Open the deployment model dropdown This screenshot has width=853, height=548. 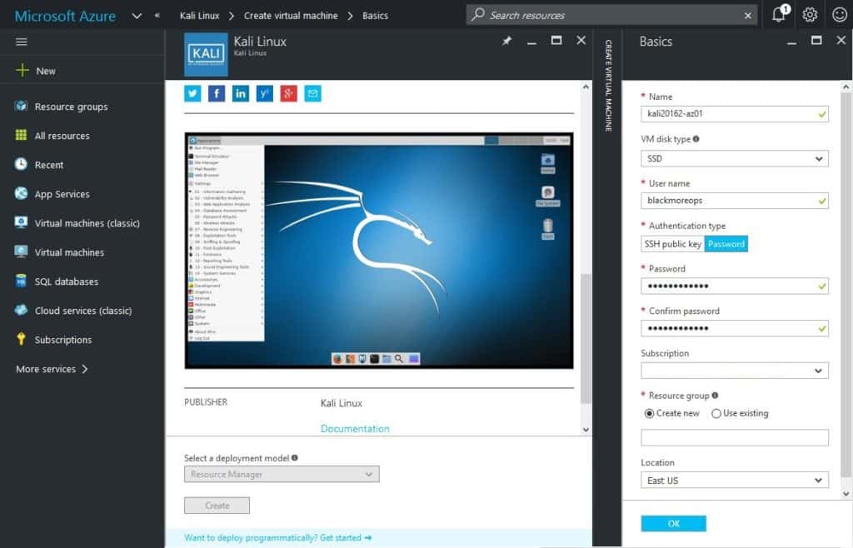pos(282,474)
